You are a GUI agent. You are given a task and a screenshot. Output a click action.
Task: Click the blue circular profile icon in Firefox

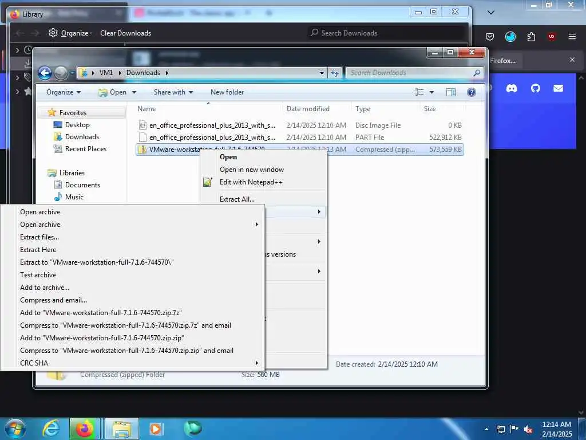(x=510, y=37)
